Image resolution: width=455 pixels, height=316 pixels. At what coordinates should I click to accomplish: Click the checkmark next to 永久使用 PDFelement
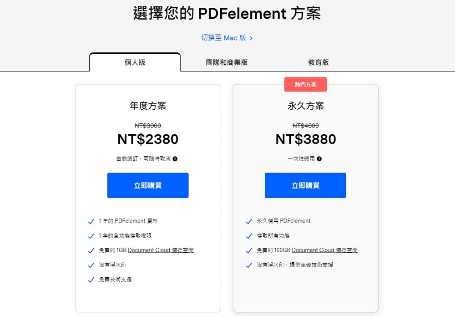click(249, 221)
